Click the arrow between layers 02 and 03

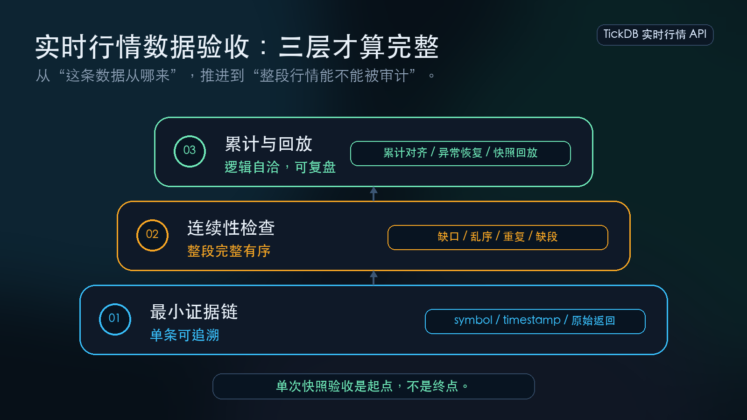[373, 194]
